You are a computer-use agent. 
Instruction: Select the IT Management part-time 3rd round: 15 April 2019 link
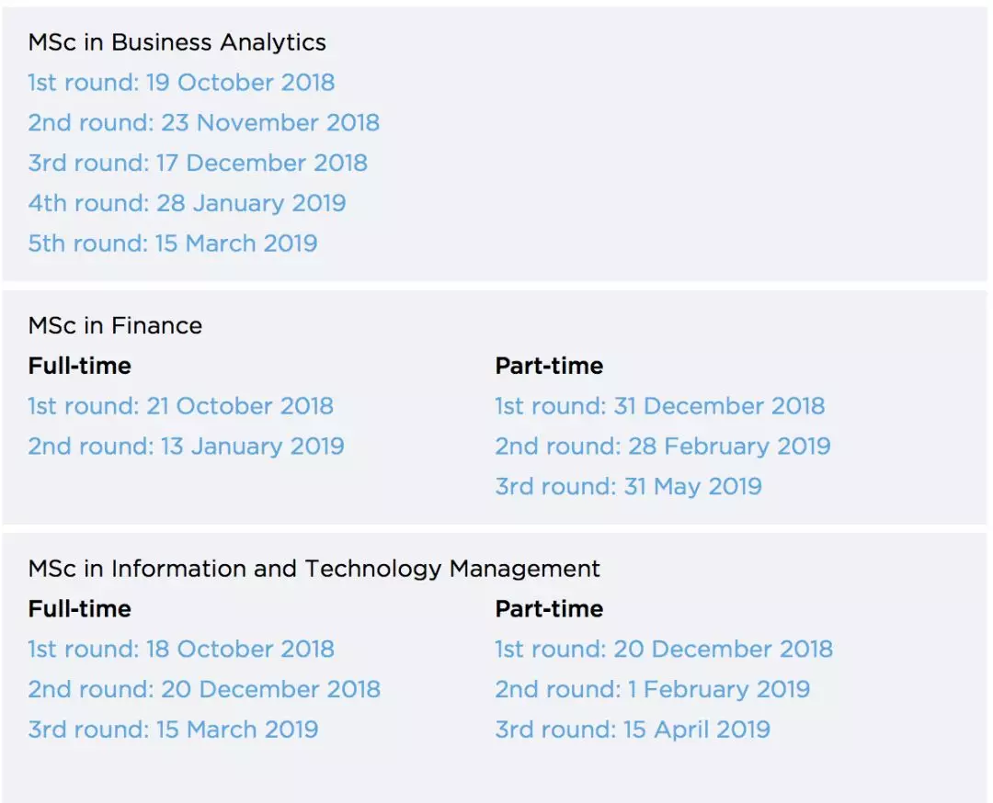(633, 730)
